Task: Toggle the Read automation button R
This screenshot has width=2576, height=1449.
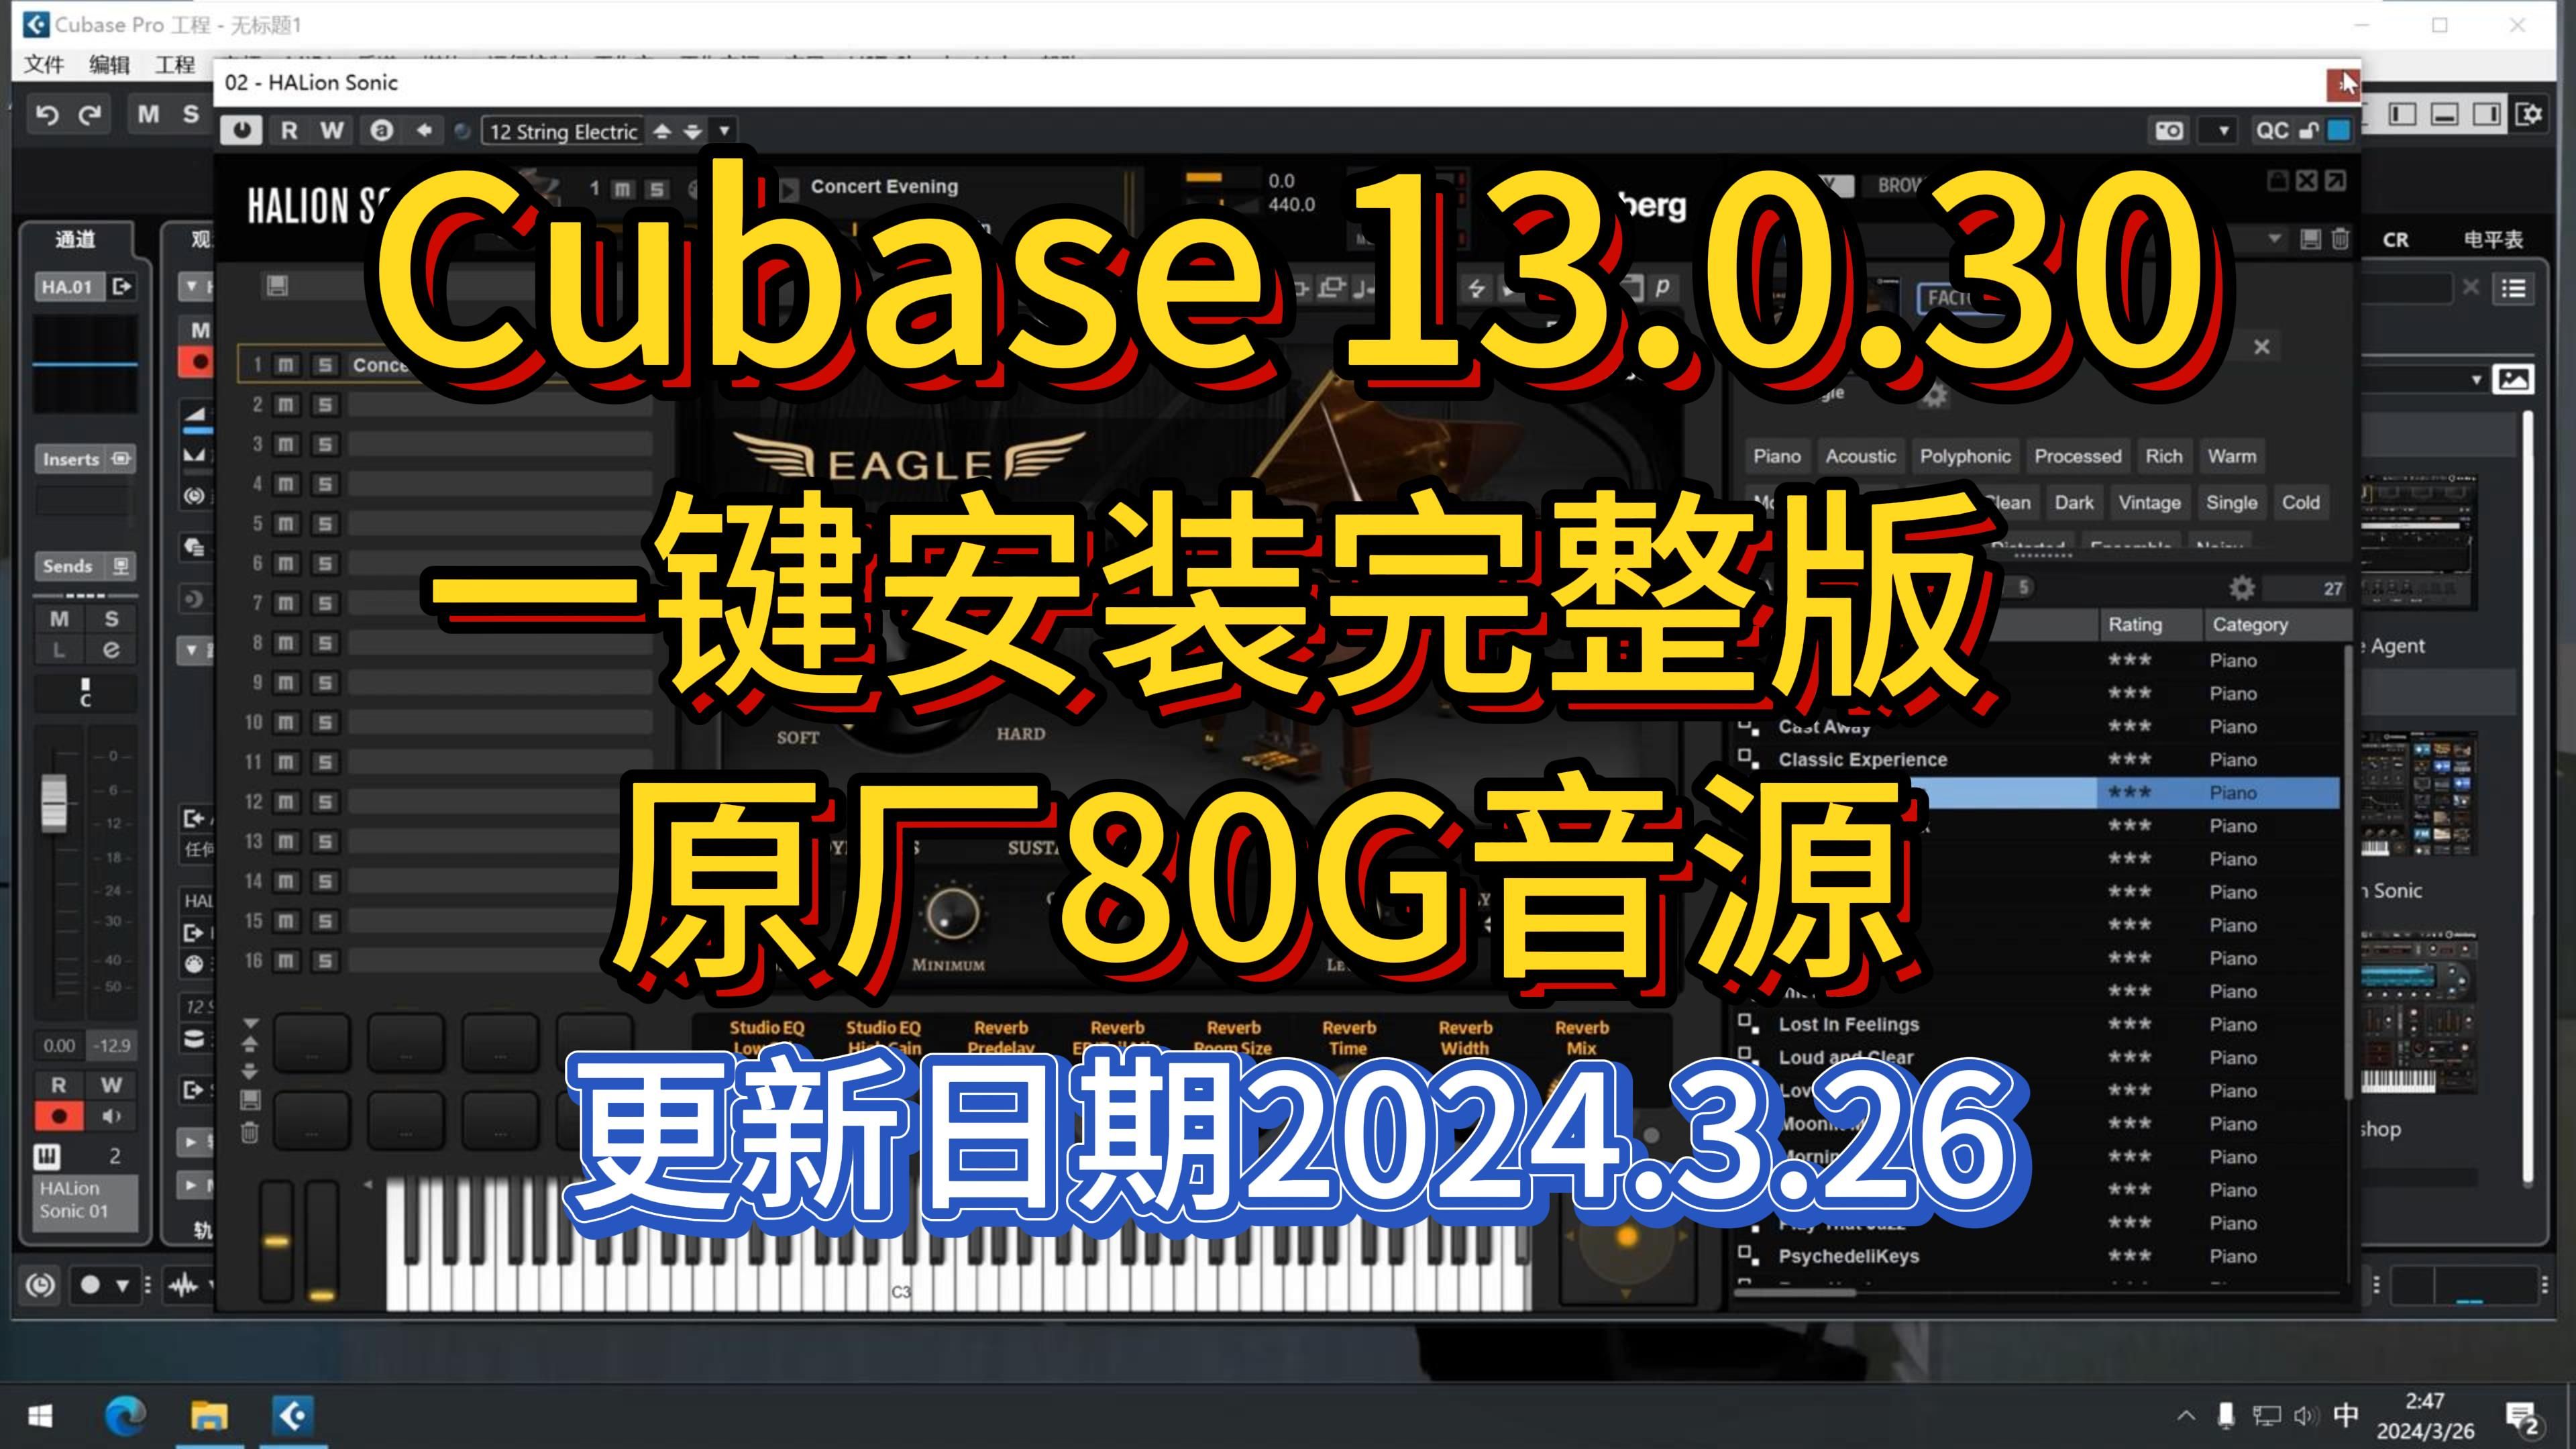Action: [288, 131]
